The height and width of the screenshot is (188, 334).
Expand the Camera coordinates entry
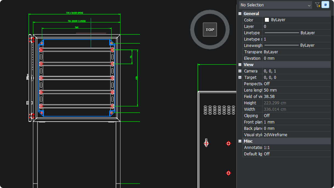point(240,71)
